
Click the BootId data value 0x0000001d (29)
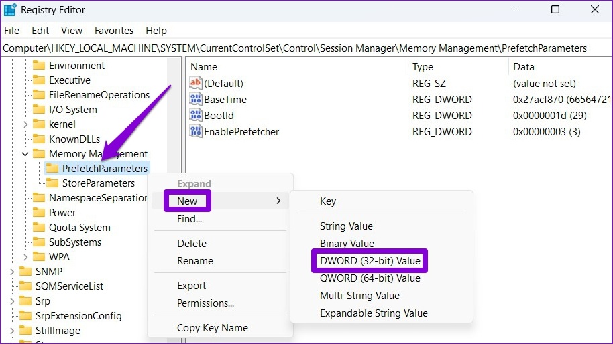(x=550, y=115)
